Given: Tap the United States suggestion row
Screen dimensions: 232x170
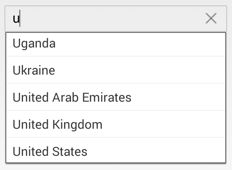Looking at the screenshot, I should point(116,150).
